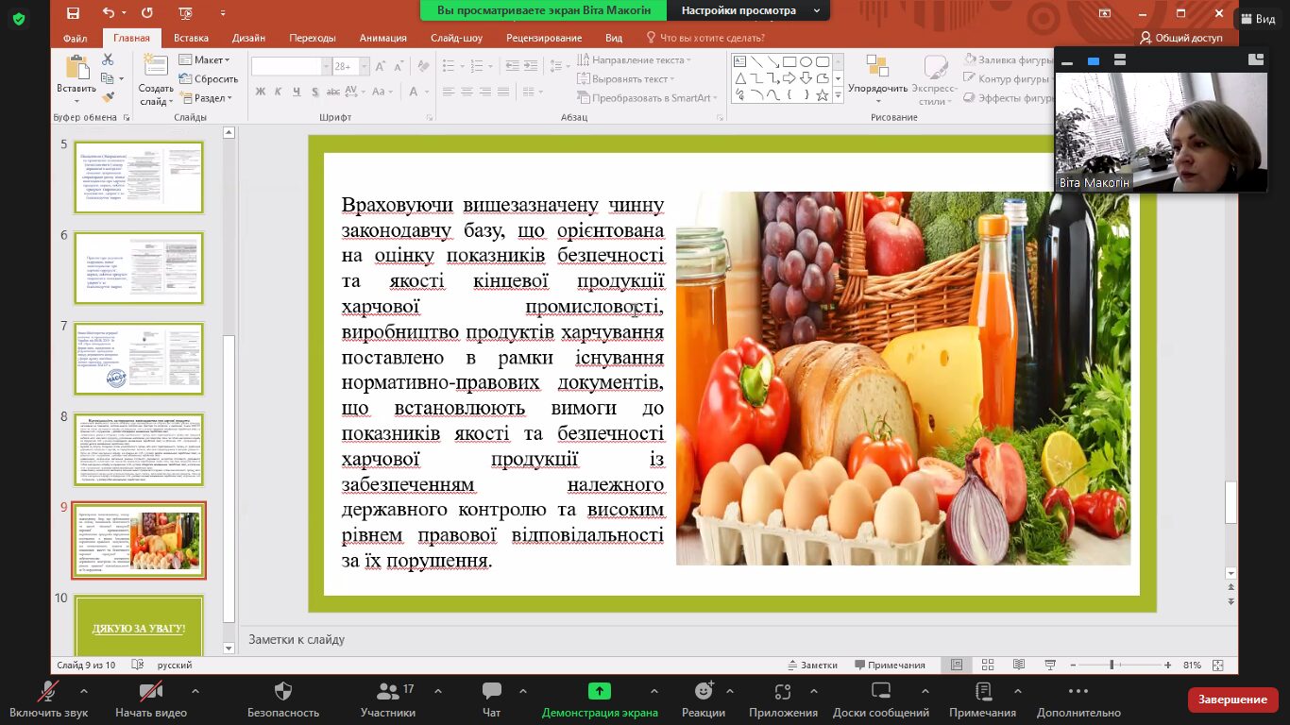
Task: Click the Format Painter brush icon
Action: click(x=108, y=96)
